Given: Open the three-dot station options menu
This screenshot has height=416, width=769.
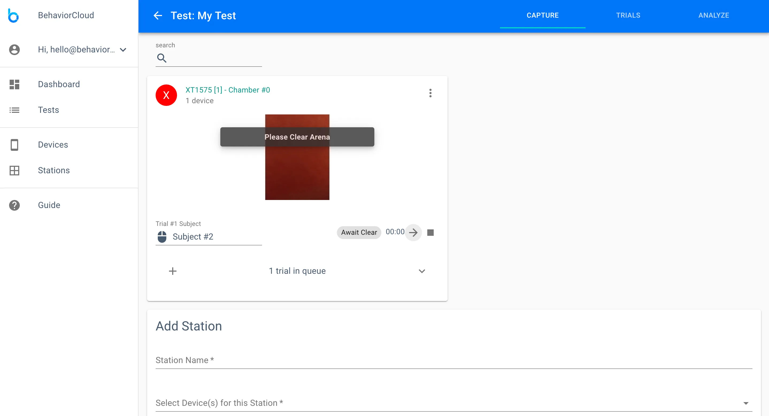Looking at the screenshot, I should (x=430, y=93).
